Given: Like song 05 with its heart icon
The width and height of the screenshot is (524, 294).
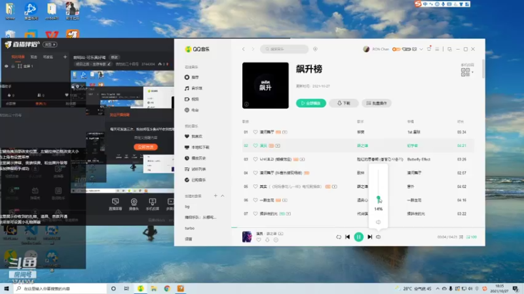Looking at the screenshot, I should click(255, 187).
